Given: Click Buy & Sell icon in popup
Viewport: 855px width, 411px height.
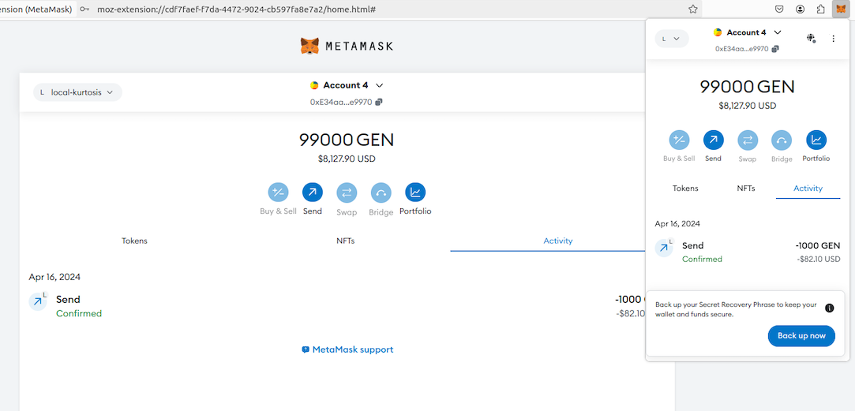Looking at the screenshot, I should [679, 140].
